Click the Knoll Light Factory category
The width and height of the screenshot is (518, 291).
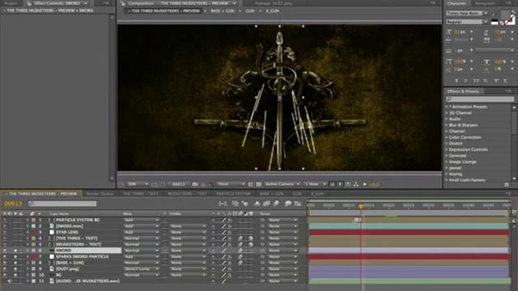pyautogui.click(x=467, y=180)
